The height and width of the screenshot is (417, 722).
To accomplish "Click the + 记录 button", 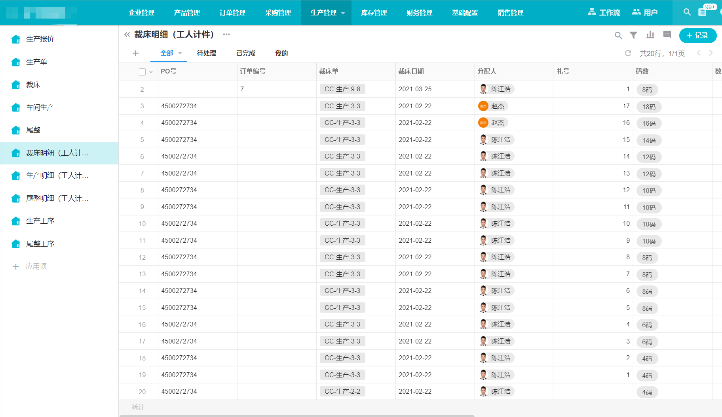I will point(697,35).
